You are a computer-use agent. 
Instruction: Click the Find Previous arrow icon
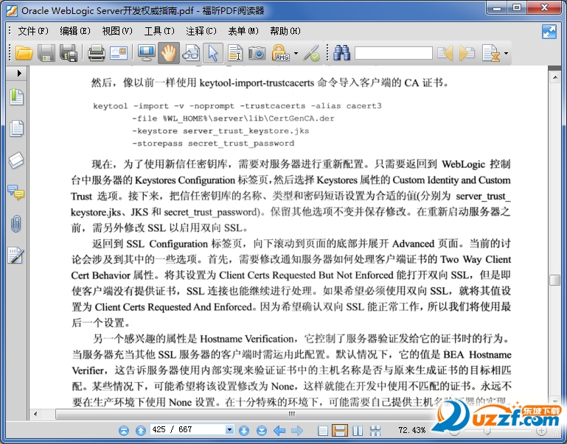coord(445,54)
